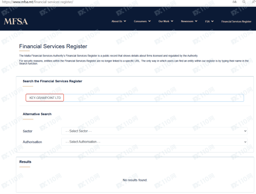Click the browser URL address bar

(38, 2)
